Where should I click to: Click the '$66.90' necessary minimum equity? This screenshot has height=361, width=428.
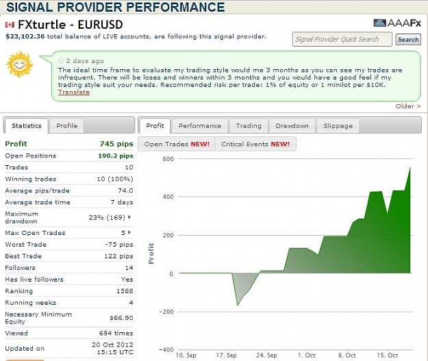(121, 318)
